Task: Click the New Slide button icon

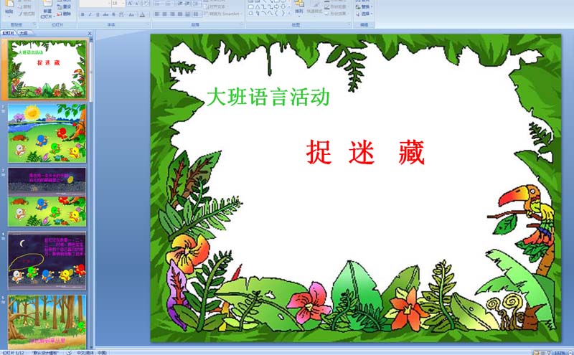Action: (x=47, y=3)
